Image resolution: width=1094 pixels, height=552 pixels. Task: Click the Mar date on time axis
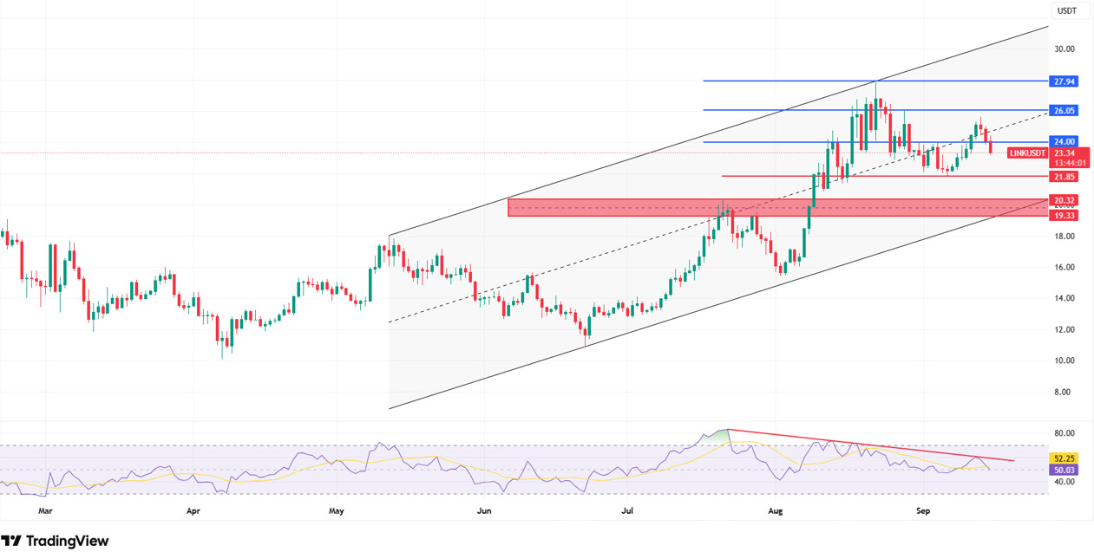tap(45, 511)
